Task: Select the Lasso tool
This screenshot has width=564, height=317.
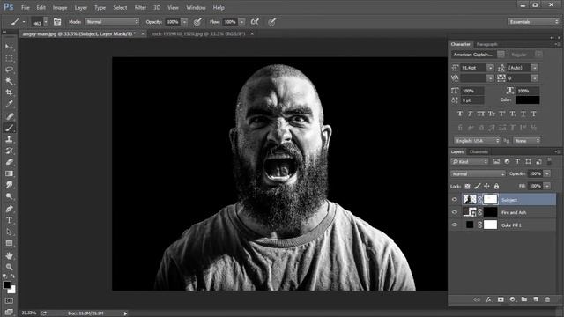Action: tap(9, 70)
